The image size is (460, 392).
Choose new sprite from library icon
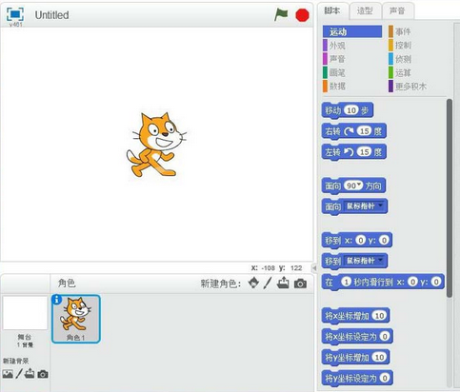click(253, 283)
